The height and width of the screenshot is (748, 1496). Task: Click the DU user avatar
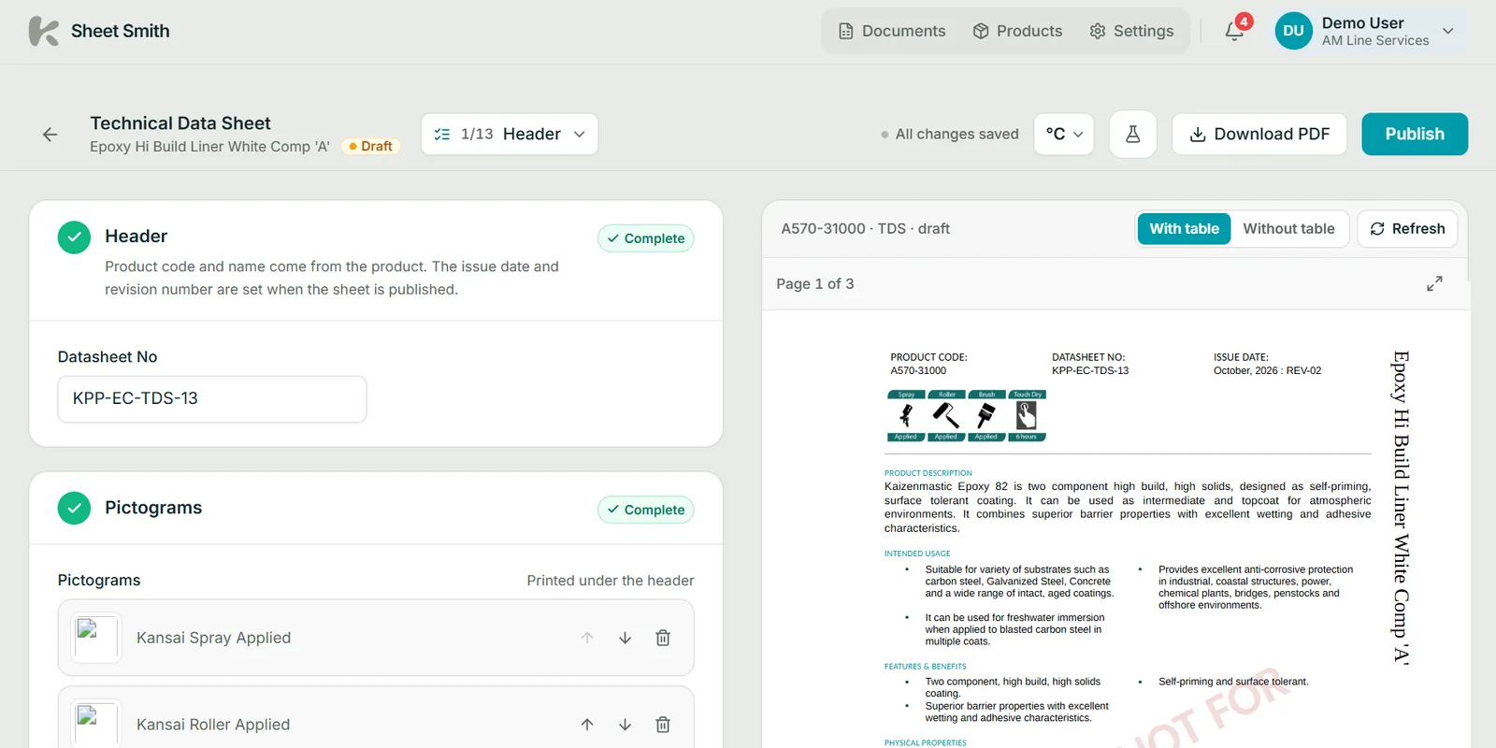pyautogui.click(x=1293, y=31)
